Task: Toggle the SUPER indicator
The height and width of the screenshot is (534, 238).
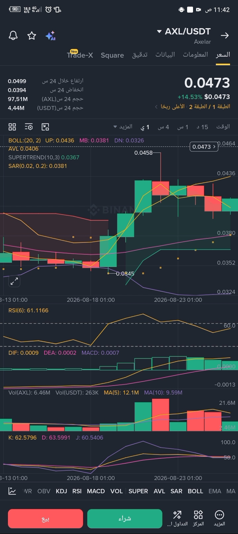Action: (138, 491)
